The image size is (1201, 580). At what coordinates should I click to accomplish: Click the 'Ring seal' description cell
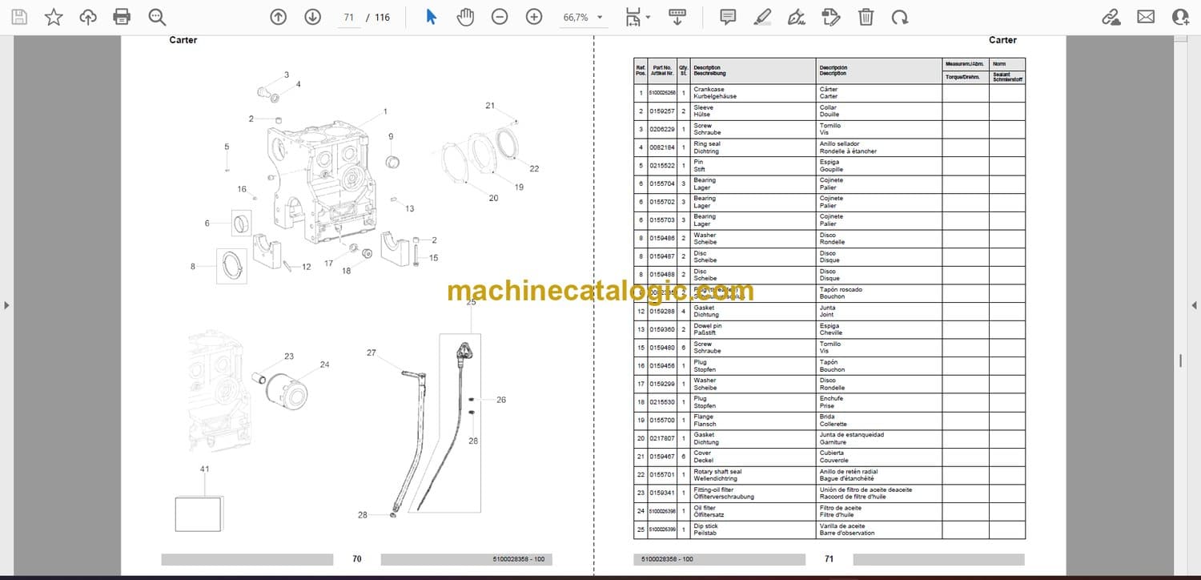[753, 147]
